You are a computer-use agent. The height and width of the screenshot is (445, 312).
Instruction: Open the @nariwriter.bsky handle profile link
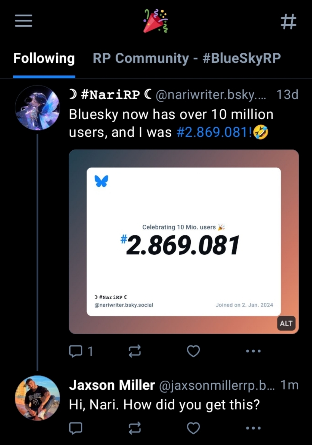(211, 95)
